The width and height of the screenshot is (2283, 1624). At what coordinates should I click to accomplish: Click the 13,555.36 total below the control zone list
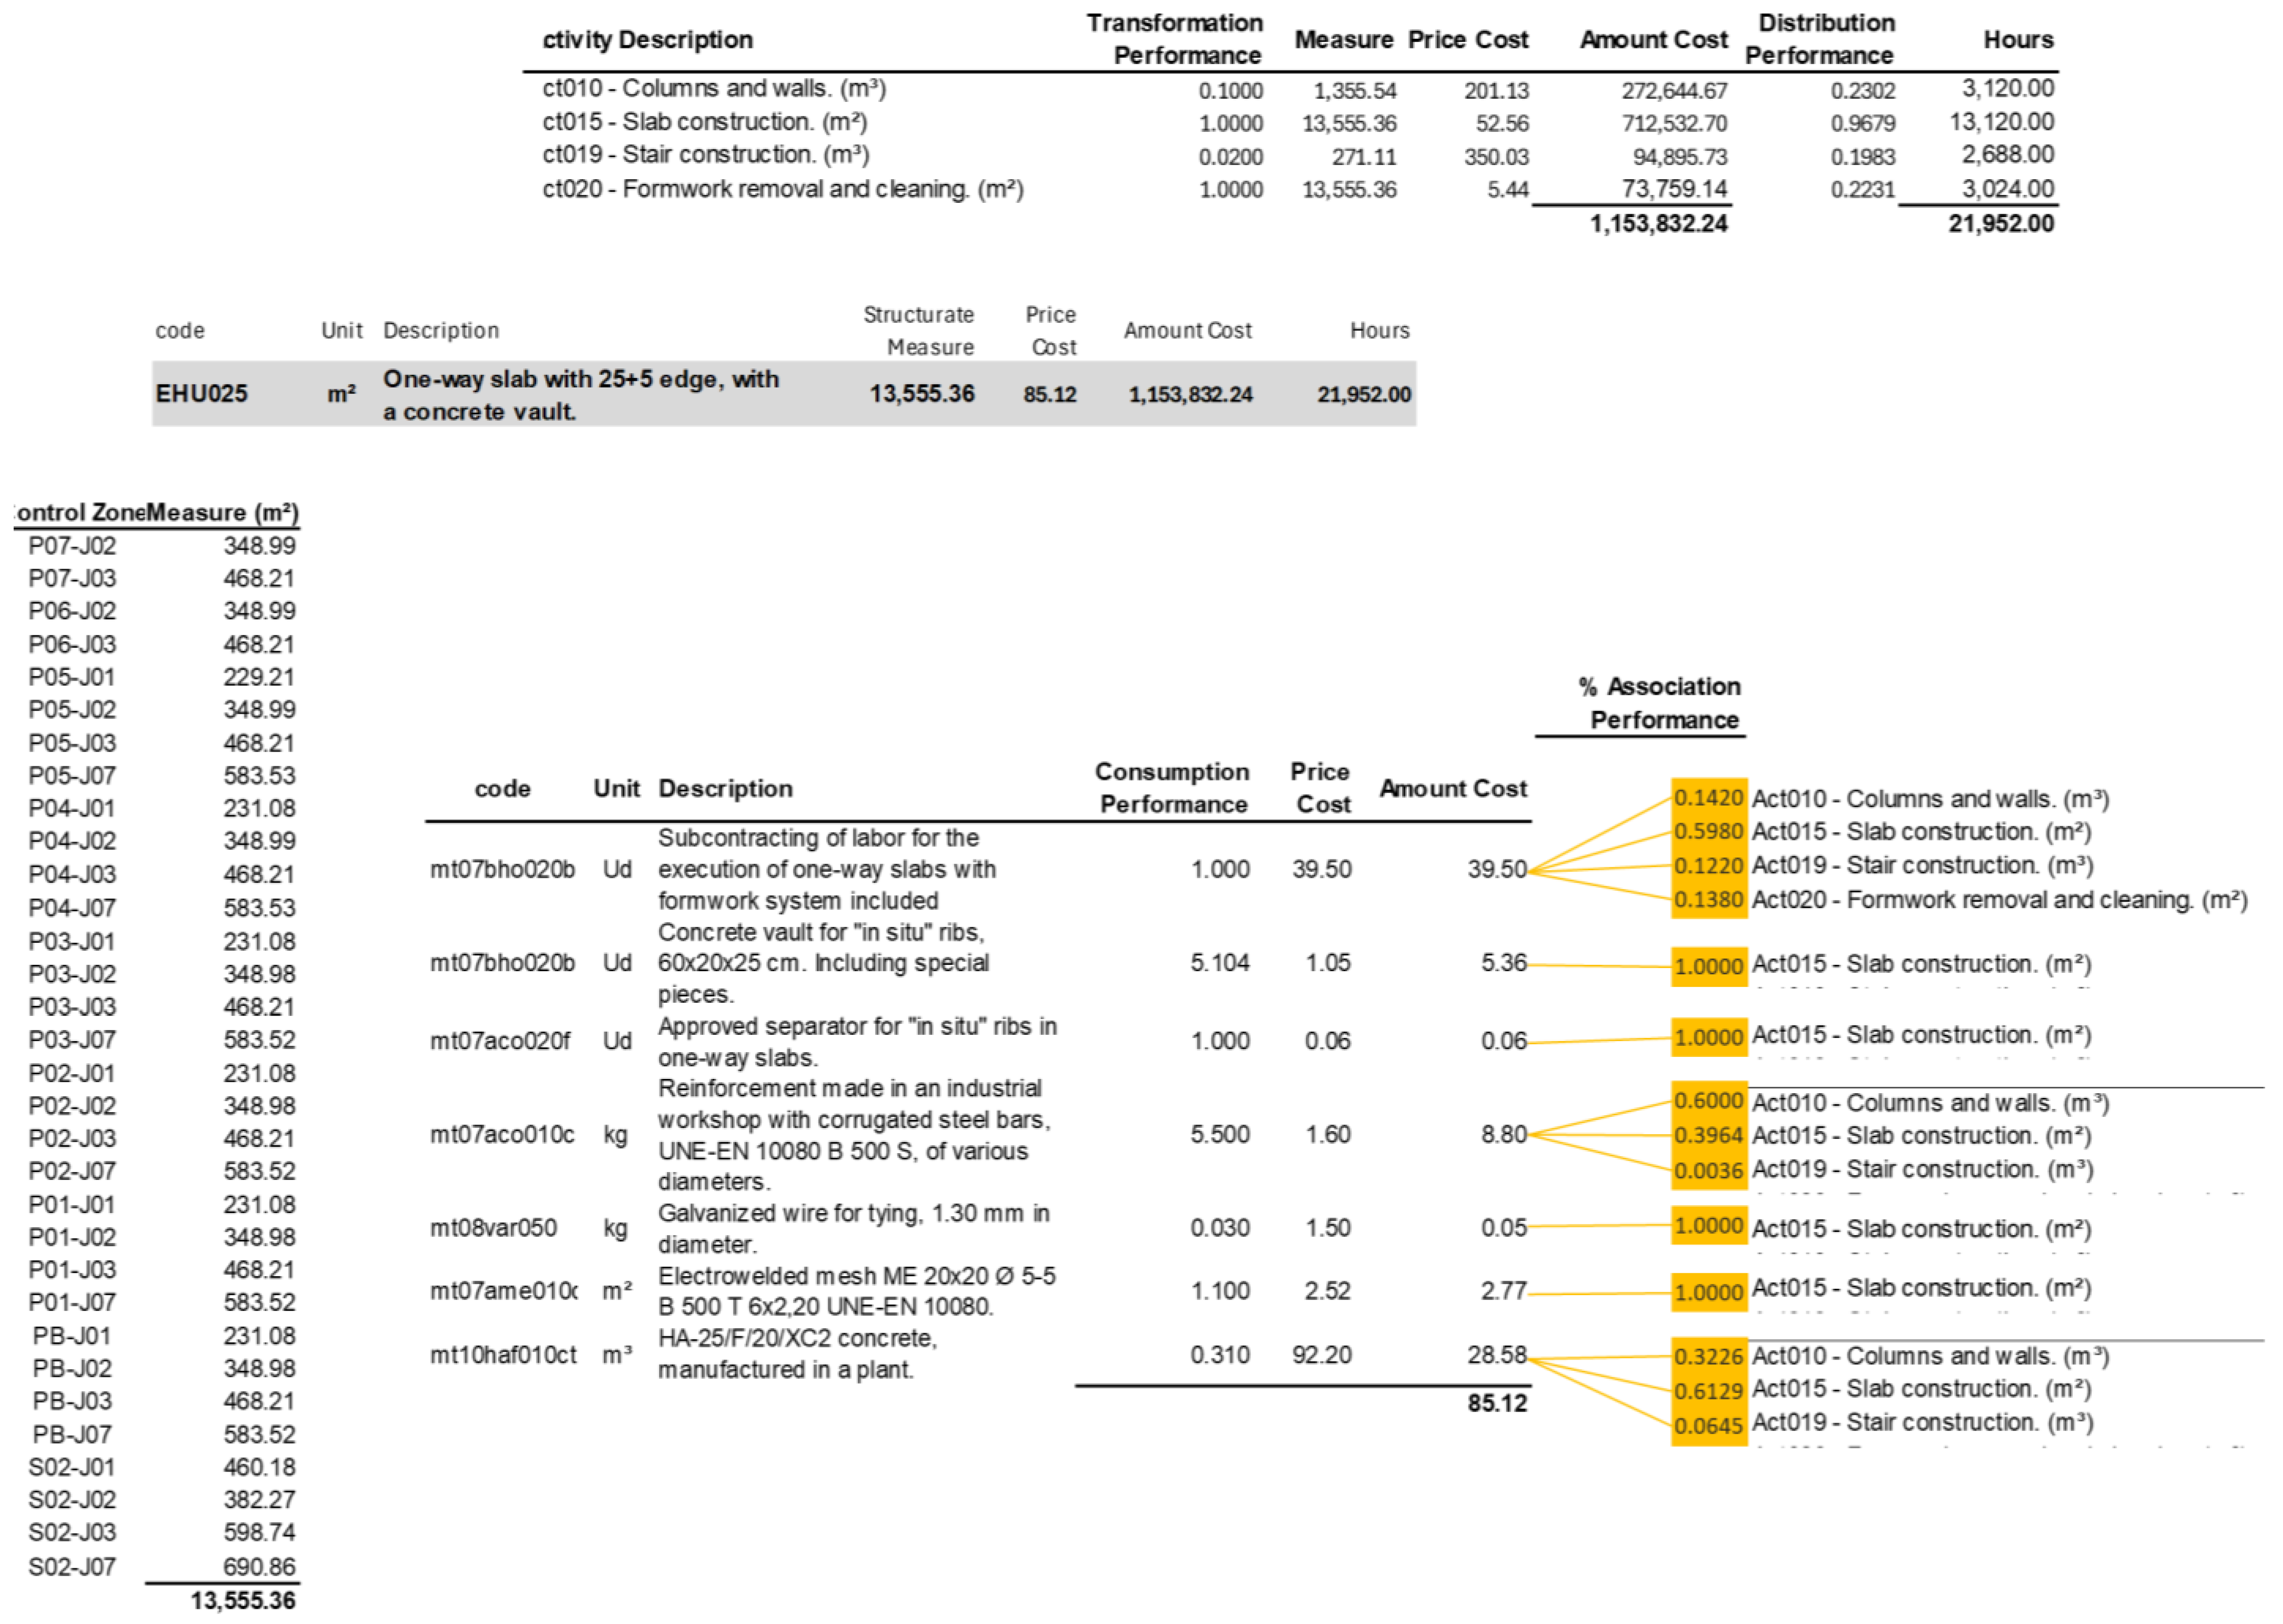coord(243,1600)
